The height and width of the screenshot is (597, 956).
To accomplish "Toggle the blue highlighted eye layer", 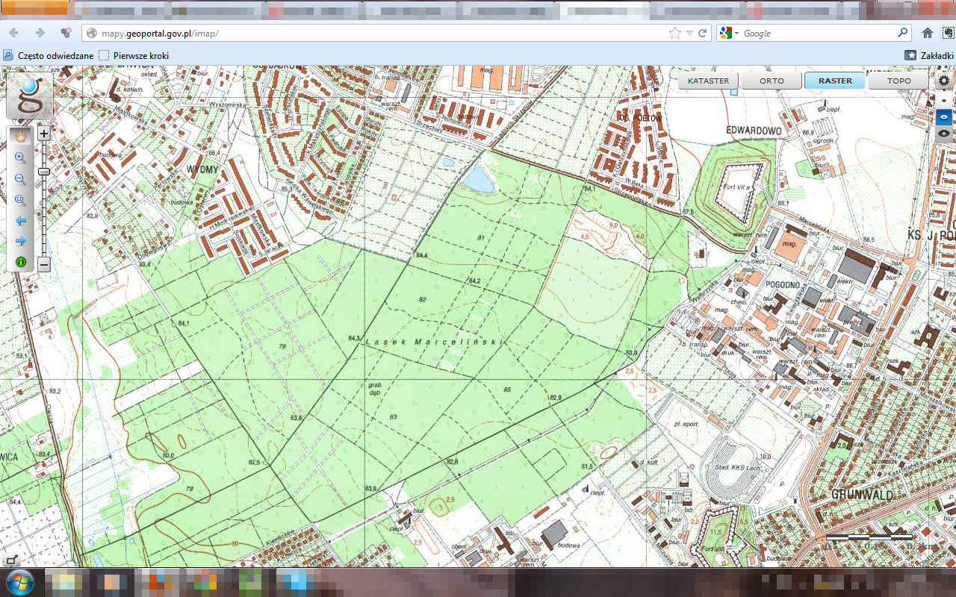I will [944, 117].
